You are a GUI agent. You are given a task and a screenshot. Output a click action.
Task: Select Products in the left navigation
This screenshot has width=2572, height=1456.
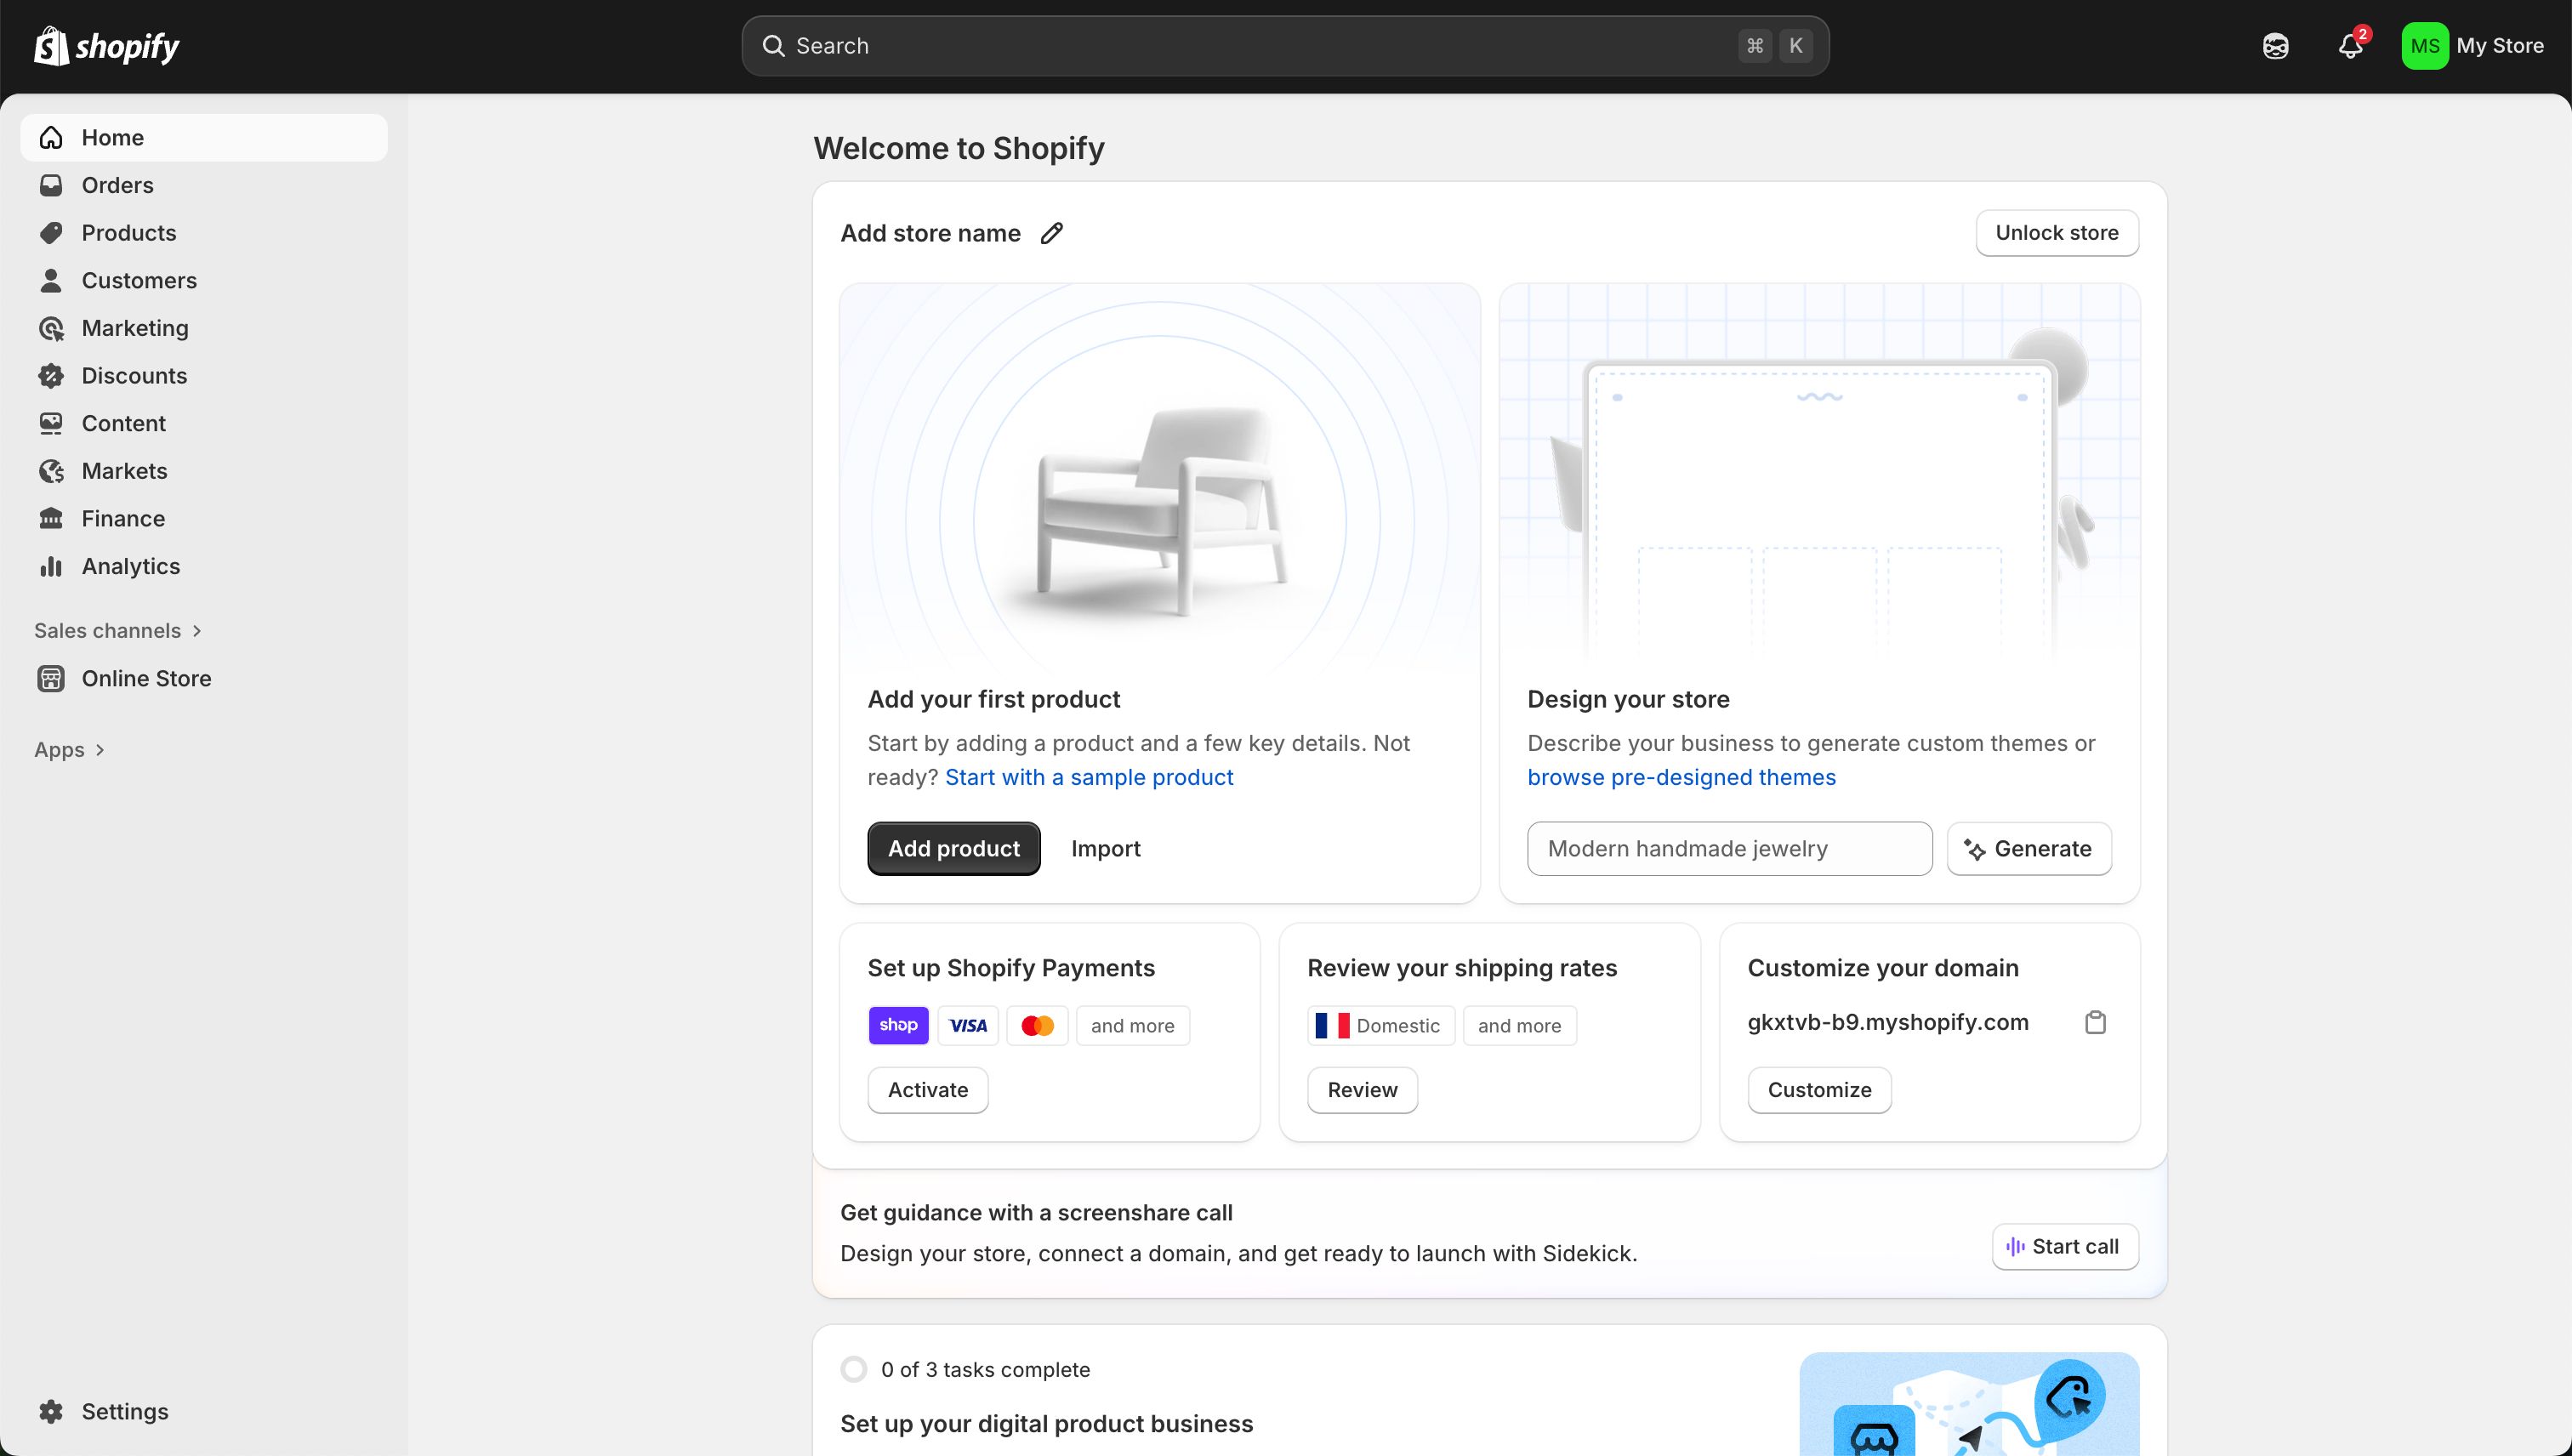point(128,232)
